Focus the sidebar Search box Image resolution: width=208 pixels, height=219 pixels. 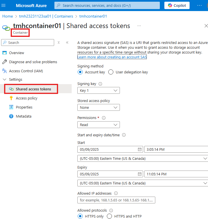pos(28,42)
